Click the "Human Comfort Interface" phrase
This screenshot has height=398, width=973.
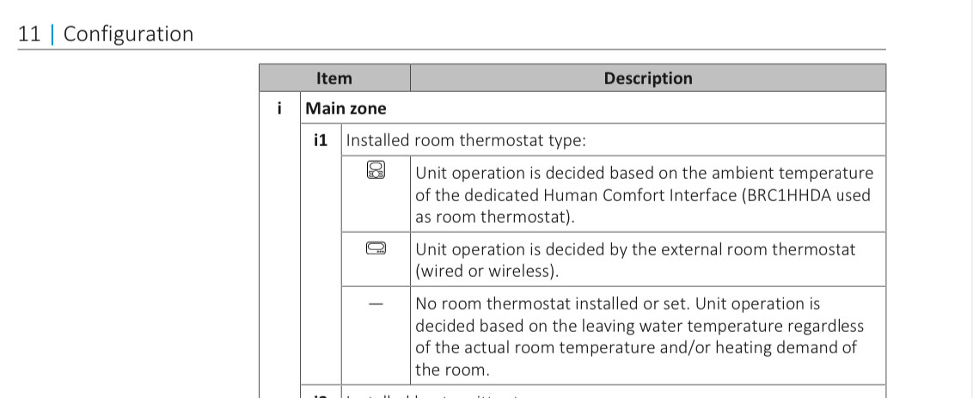(x=639, y=195)
